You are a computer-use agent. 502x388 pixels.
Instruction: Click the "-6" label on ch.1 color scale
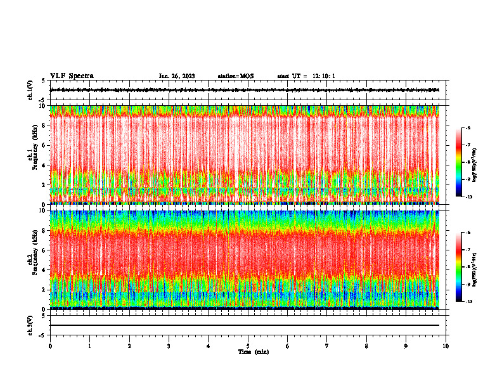(x=468, y=127)
